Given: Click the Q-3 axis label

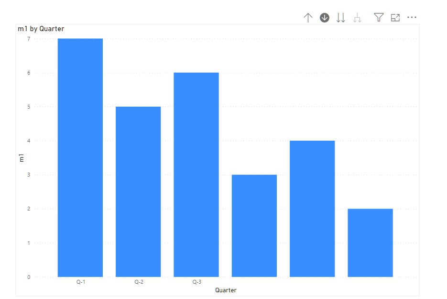Looking at the screenshot, I should pos(196,282).
